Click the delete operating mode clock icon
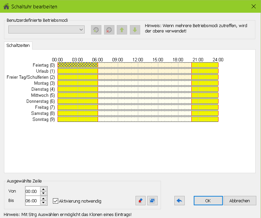The width and height of the screenshot is (261, 218). pyautogui.click(x=109, y=30)
